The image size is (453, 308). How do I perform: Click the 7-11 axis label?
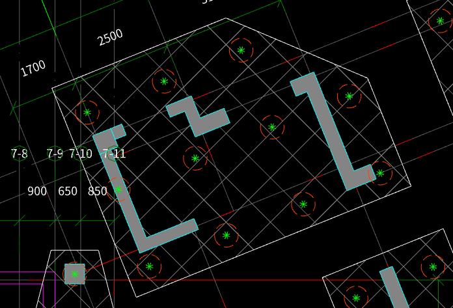pyautogui.click(x=115, y=154)
